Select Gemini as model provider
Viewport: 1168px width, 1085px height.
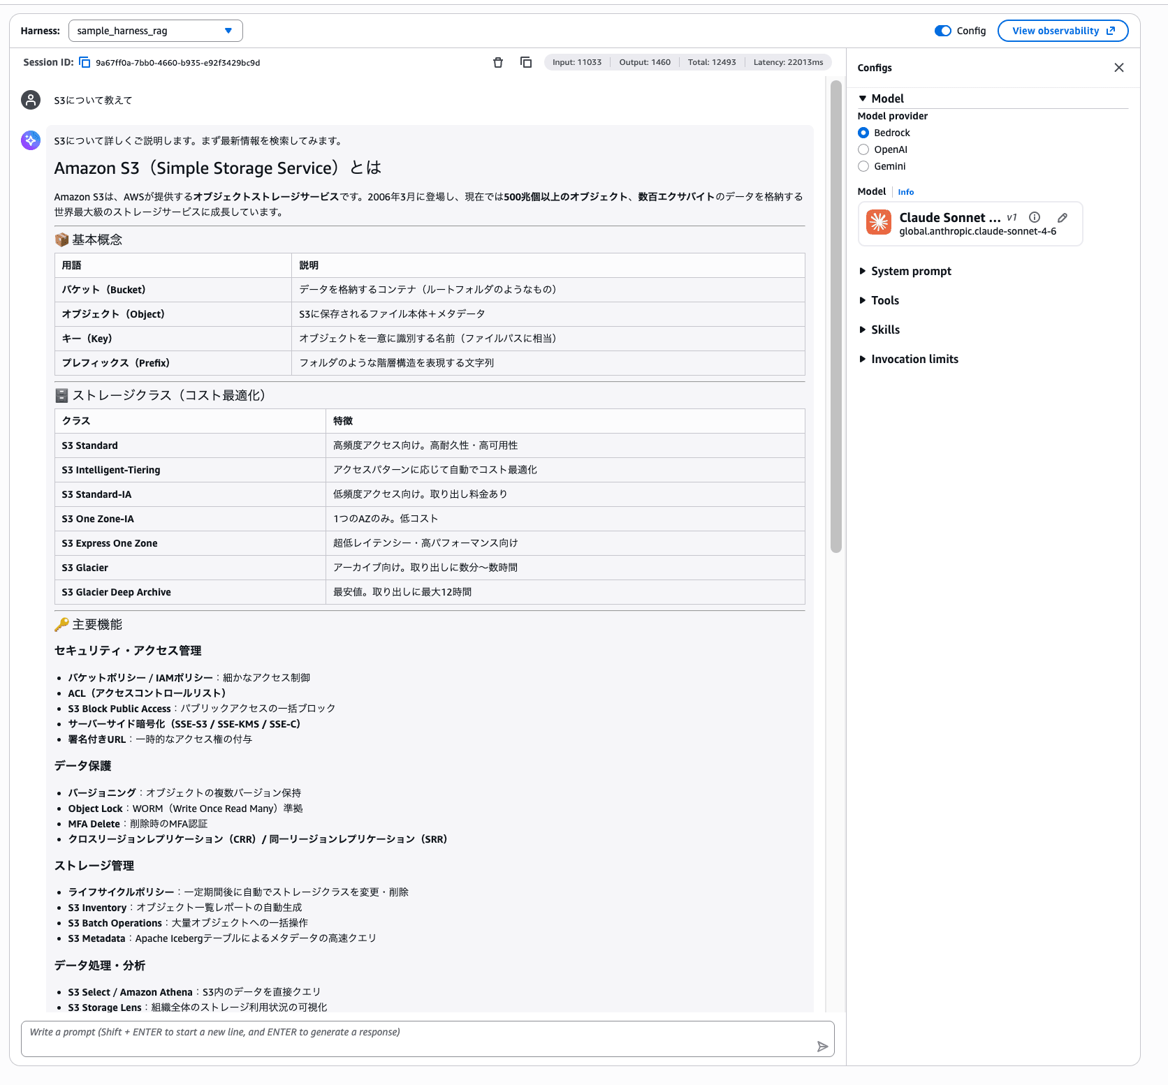[863, 166]
